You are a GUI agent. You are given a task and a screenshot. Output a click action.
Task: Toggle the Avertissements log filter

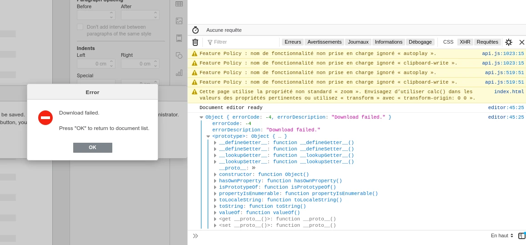324,42
